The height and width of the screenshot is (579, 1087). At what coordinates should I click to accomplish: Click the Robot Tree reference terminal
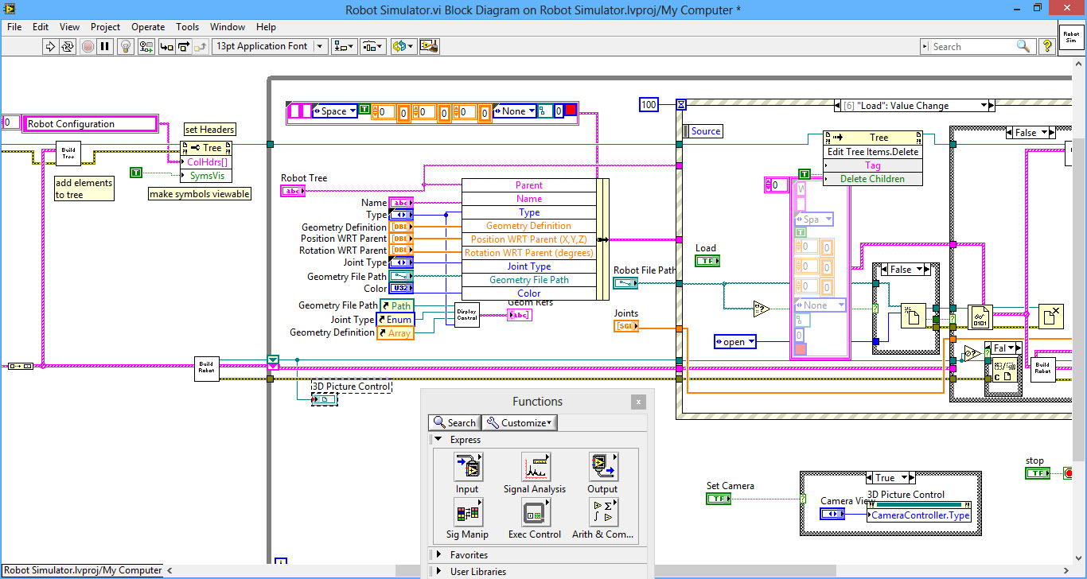(293, 191)
